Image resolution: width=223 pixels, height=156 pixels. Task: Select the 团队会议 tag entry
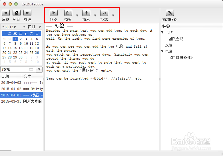176,39
